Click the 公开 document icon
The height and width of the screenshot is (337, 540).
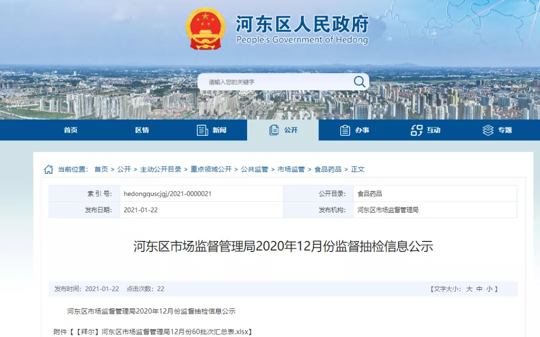[x=274, y=130]
